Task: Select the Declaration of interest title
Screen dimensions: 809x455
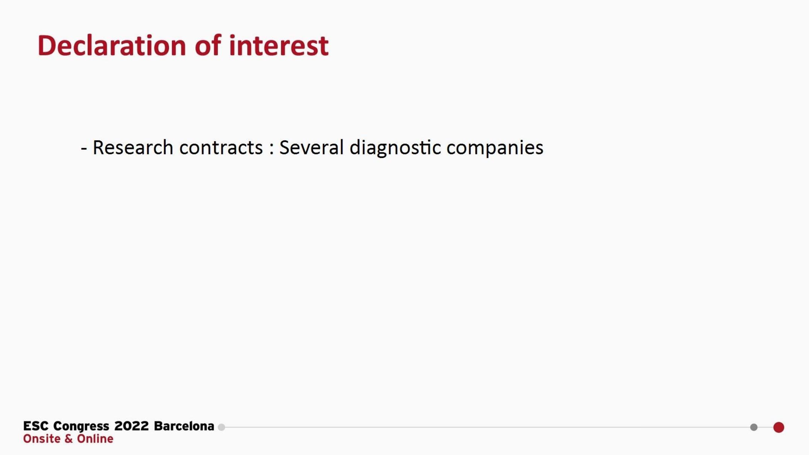Action: [183, 46]
